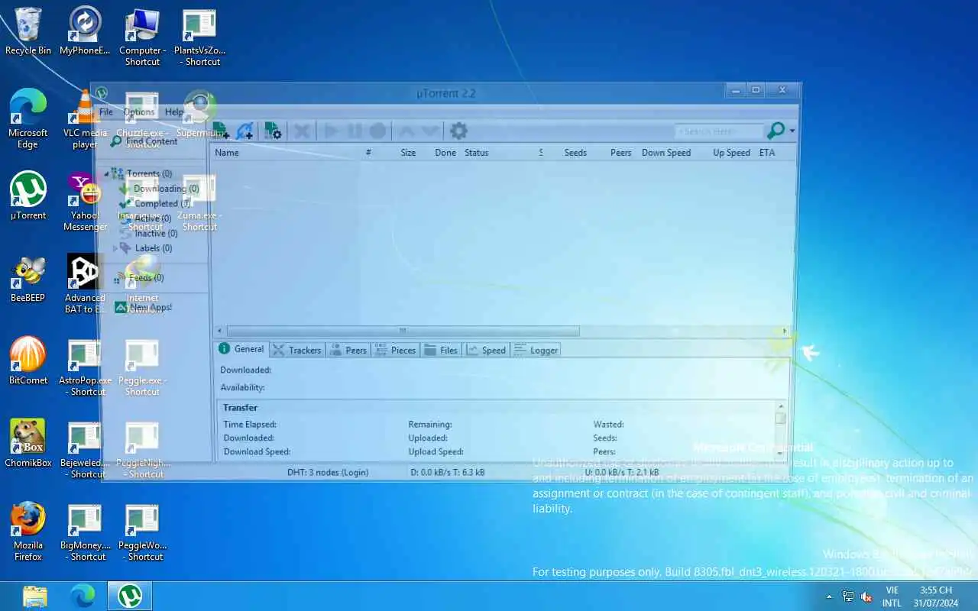Click the ChomikBox desktop icon
Screen dimensions: 978x611
28,443
